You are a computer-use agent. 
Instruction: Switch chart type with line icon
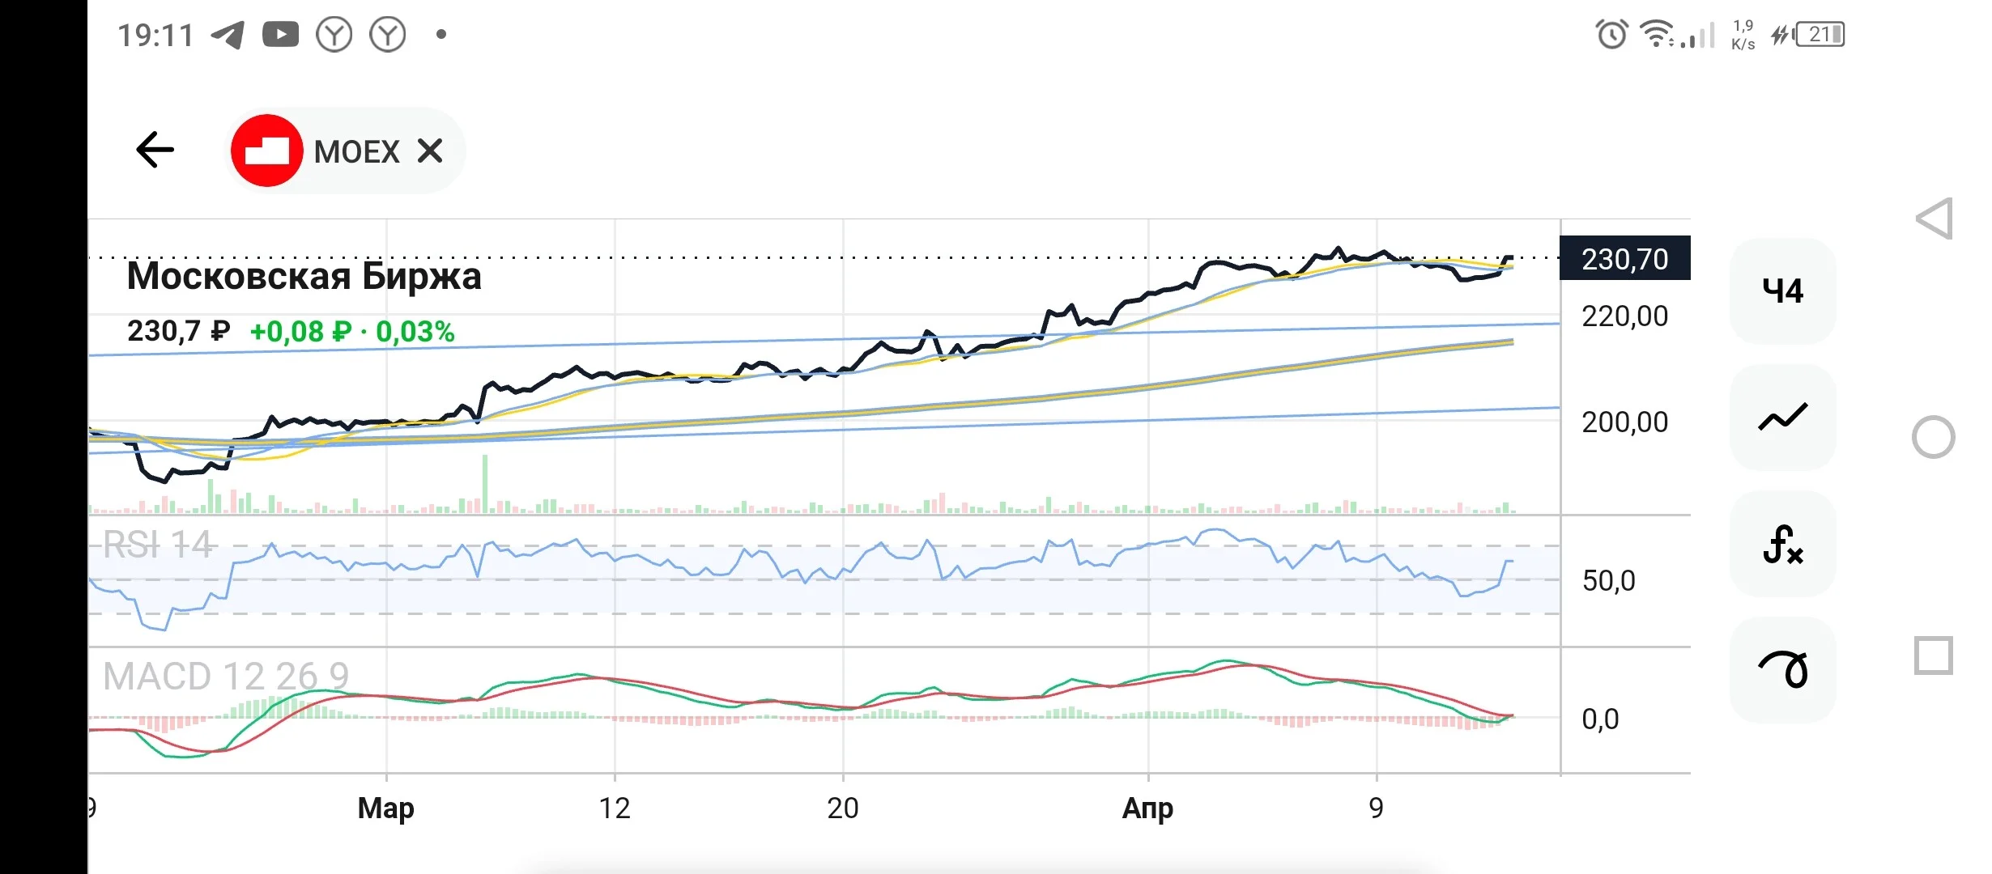(1782, 417)
